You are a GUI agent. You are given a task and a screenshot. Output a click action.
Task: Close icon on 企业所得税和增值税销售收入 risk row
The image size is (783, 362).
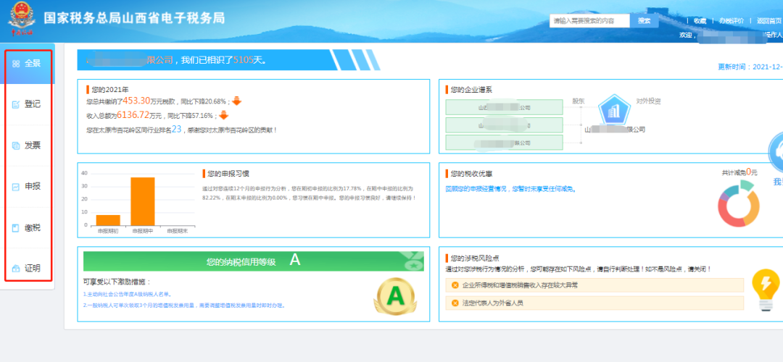pyautogui.click(x=455, y=285)
